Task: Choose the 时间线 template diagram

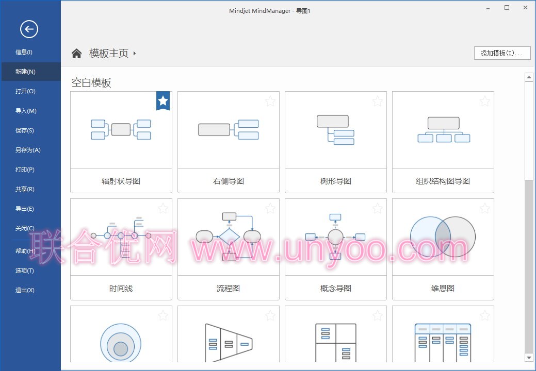Action: pos(121,237)
